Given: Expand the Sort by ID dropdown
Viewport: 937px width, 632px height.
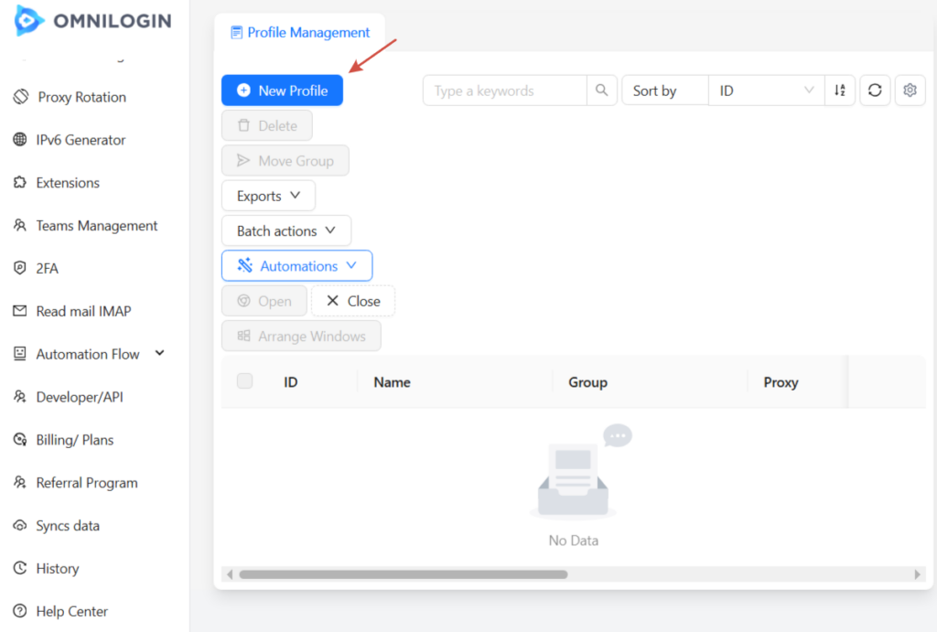Looking at the screenshot, I should pos(767,91).
